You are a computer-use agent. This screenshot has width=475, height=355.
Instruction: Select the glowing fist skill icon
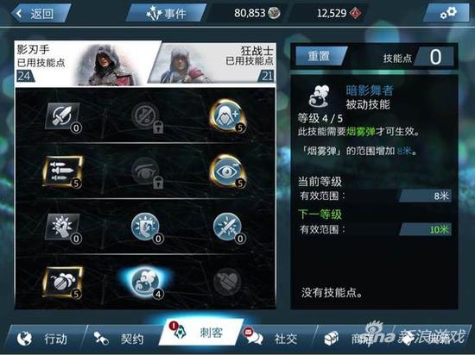click(62, 227)
